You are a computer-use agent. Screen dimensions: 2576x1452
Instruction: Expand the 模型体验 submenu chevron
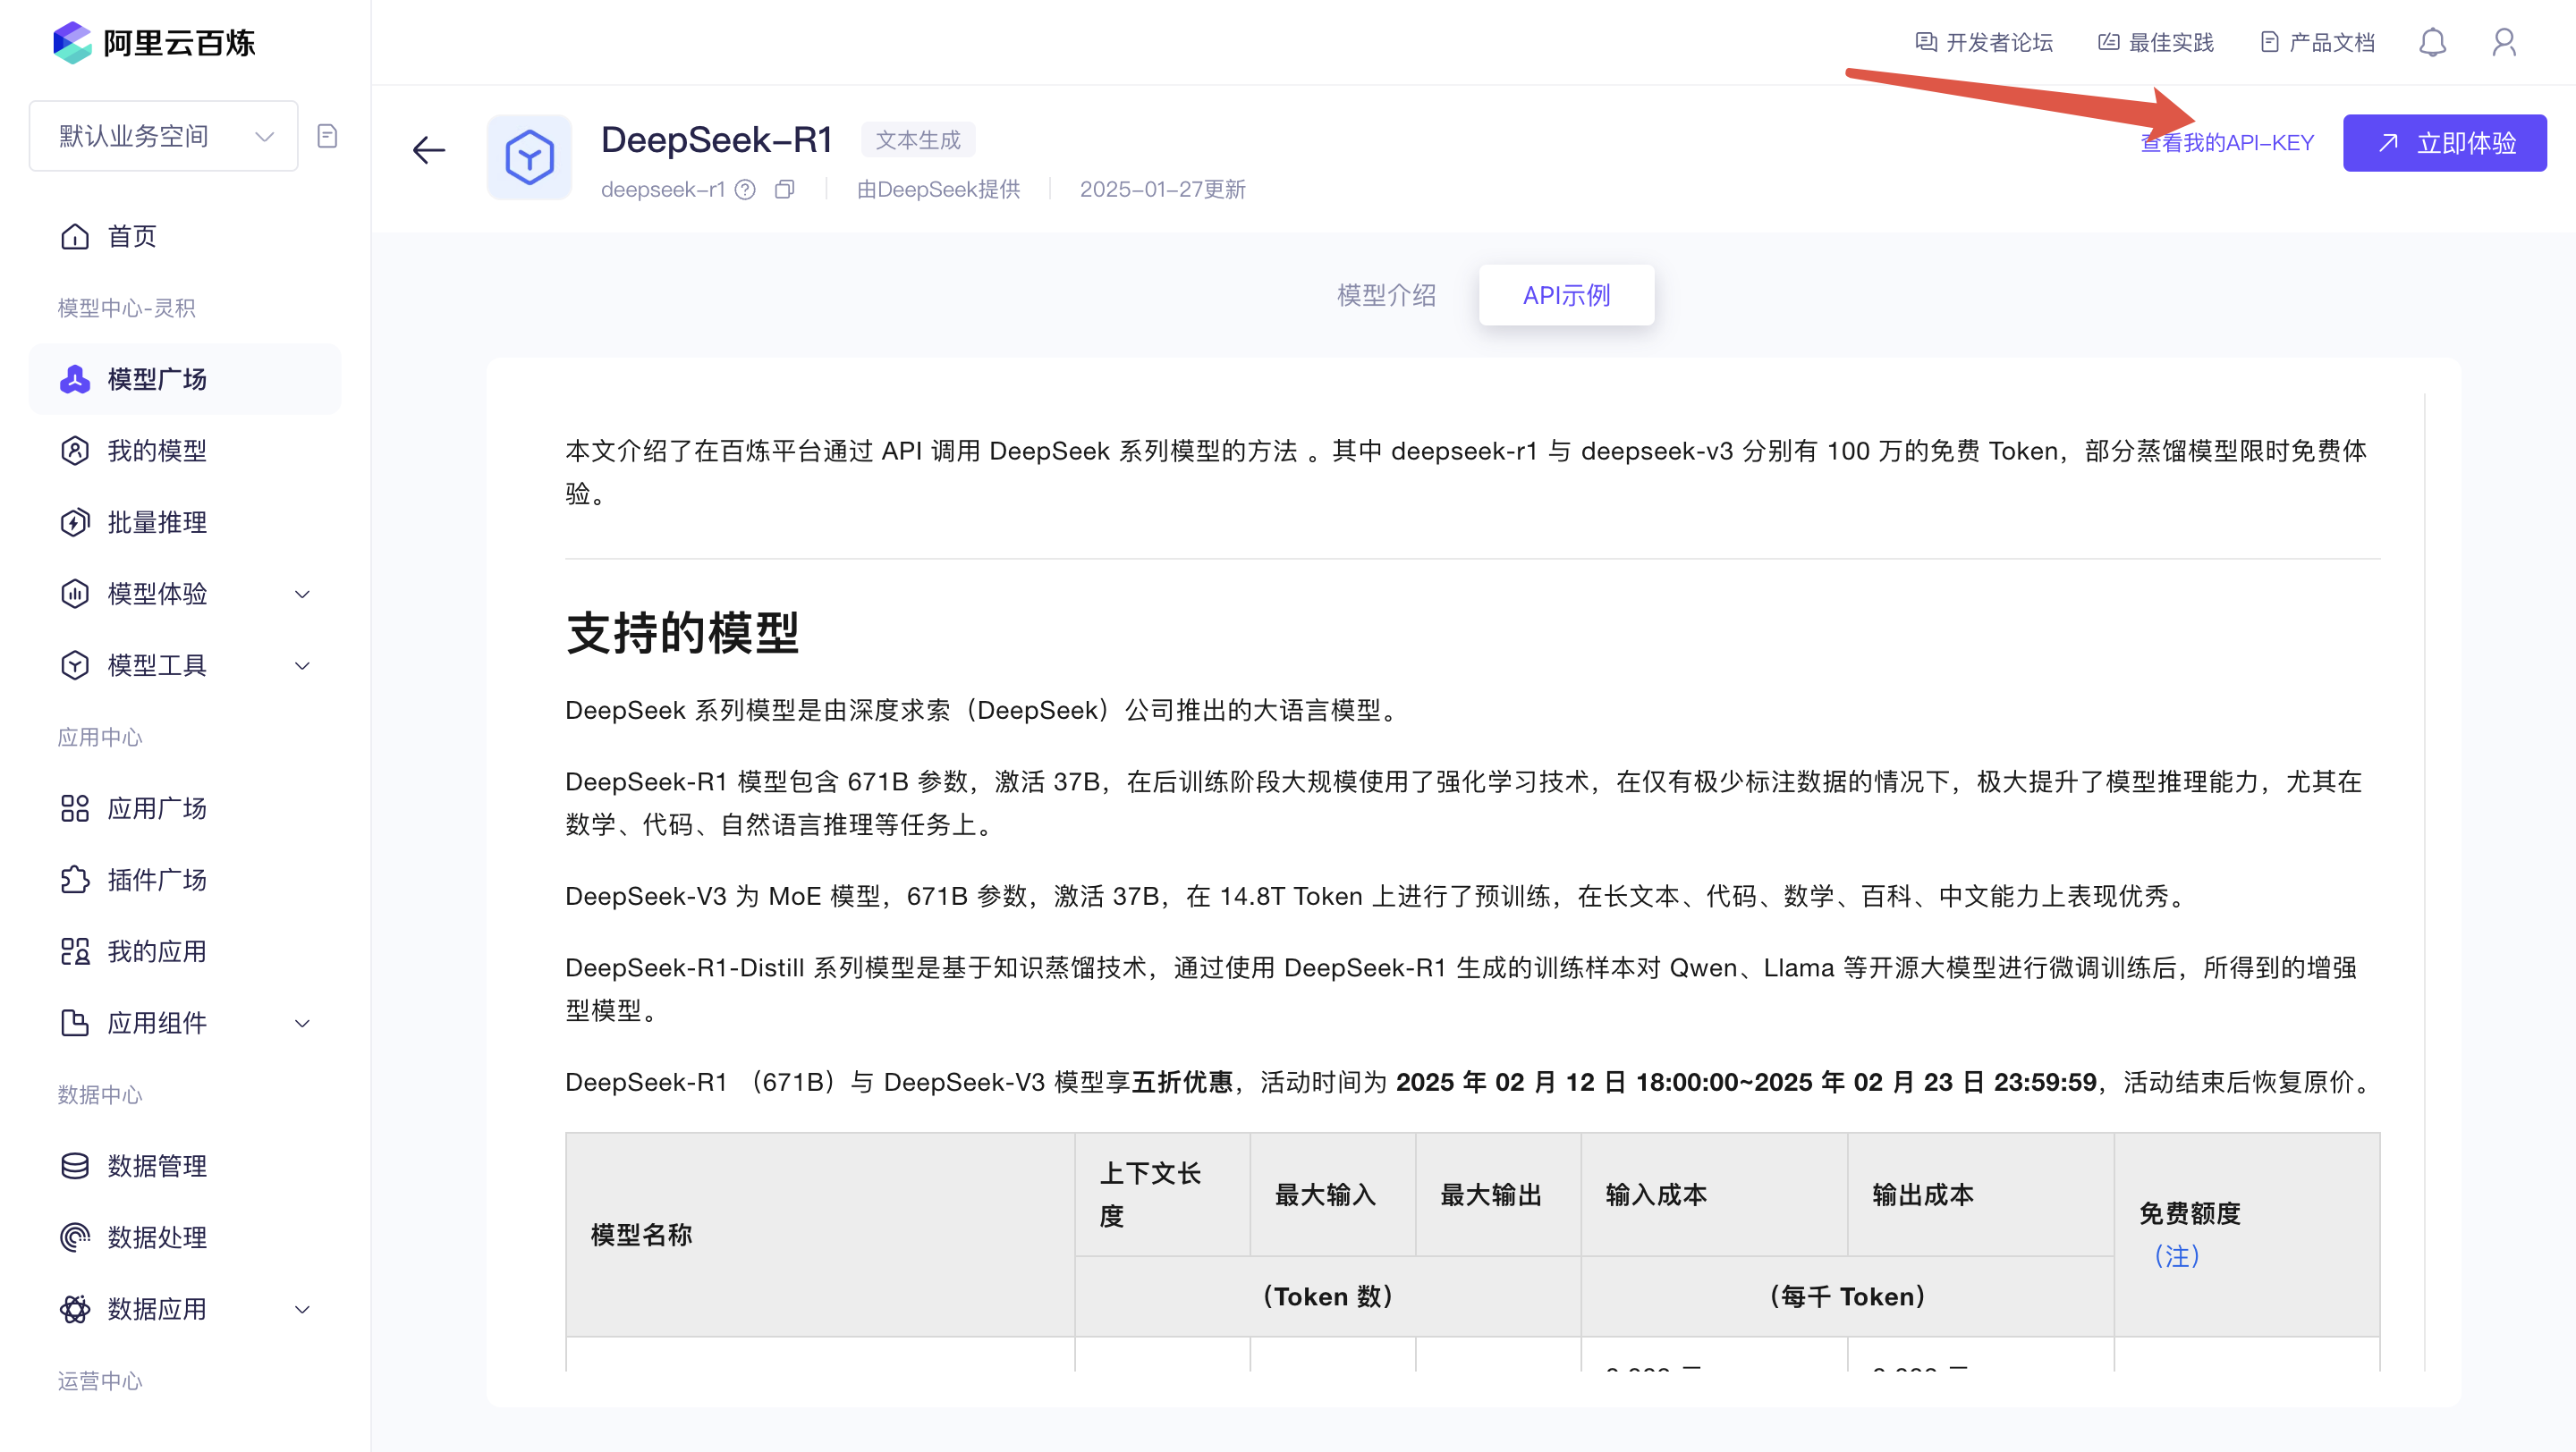point(302,594)
